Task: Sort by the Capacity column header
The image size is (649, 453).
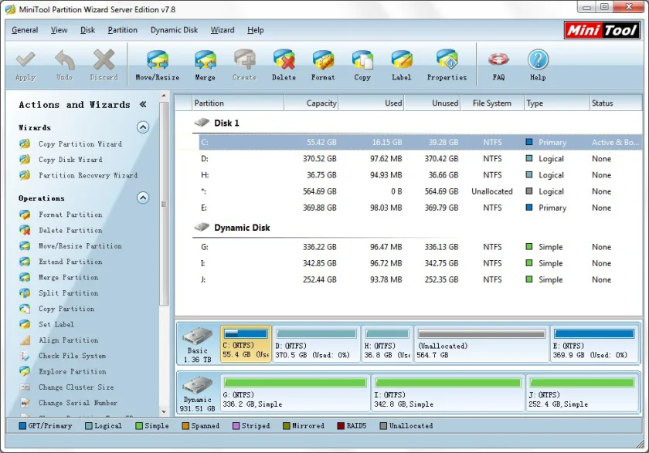Action: tap(311, 103)
